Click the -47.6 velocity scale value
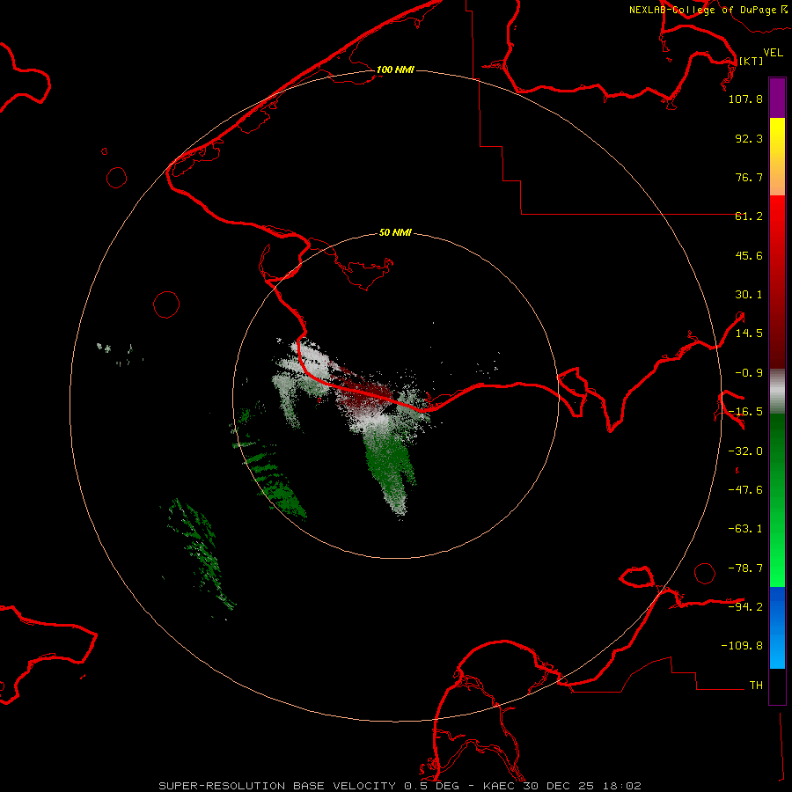Viewport: 792px width, 792px height. (745, 489)
